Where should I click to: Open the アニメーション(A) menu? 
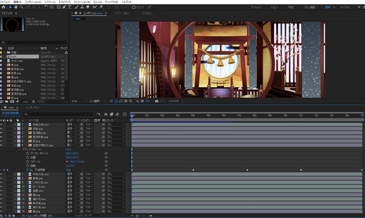[x=82, y=2]
